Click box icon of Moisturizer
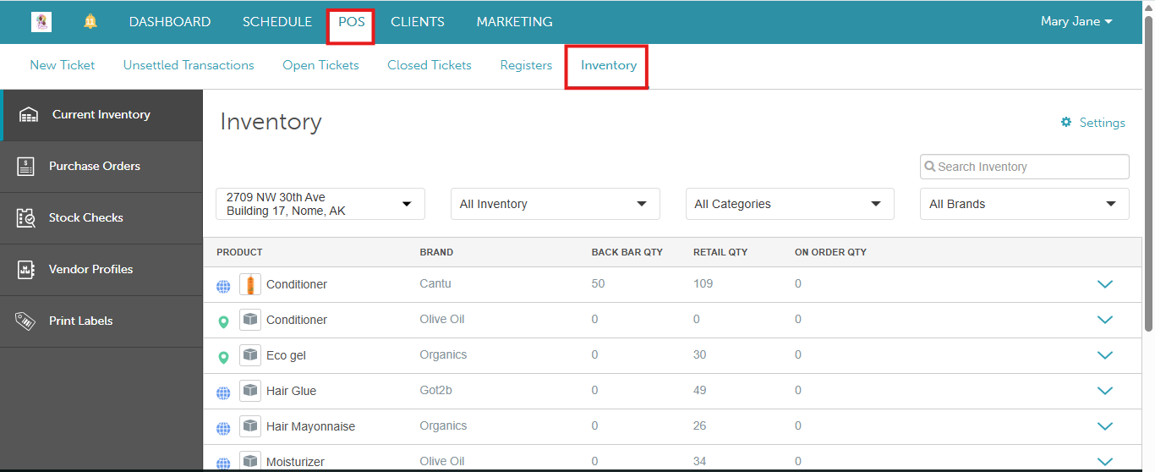 click(250, 461)
